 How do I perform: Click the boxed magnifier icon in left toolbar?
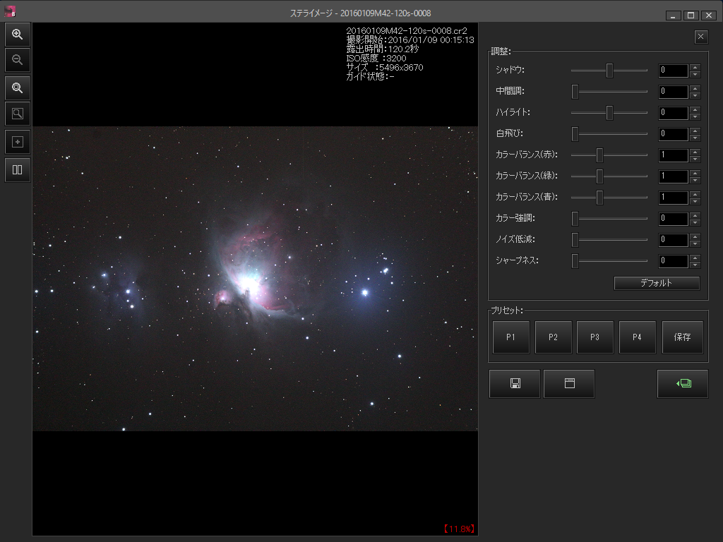click(x=18, y=114)
